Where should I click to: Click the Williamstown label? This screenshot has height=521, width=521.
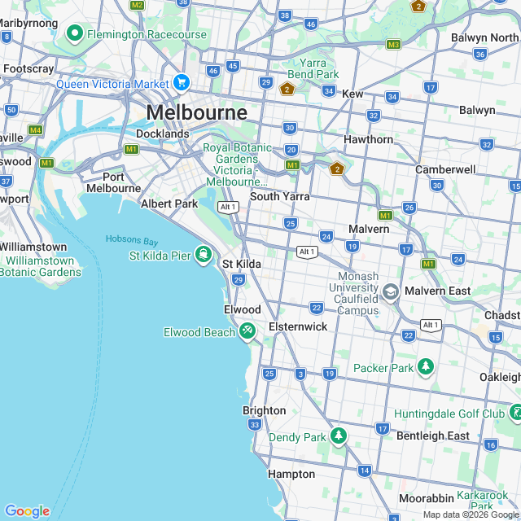click(33, 247)
